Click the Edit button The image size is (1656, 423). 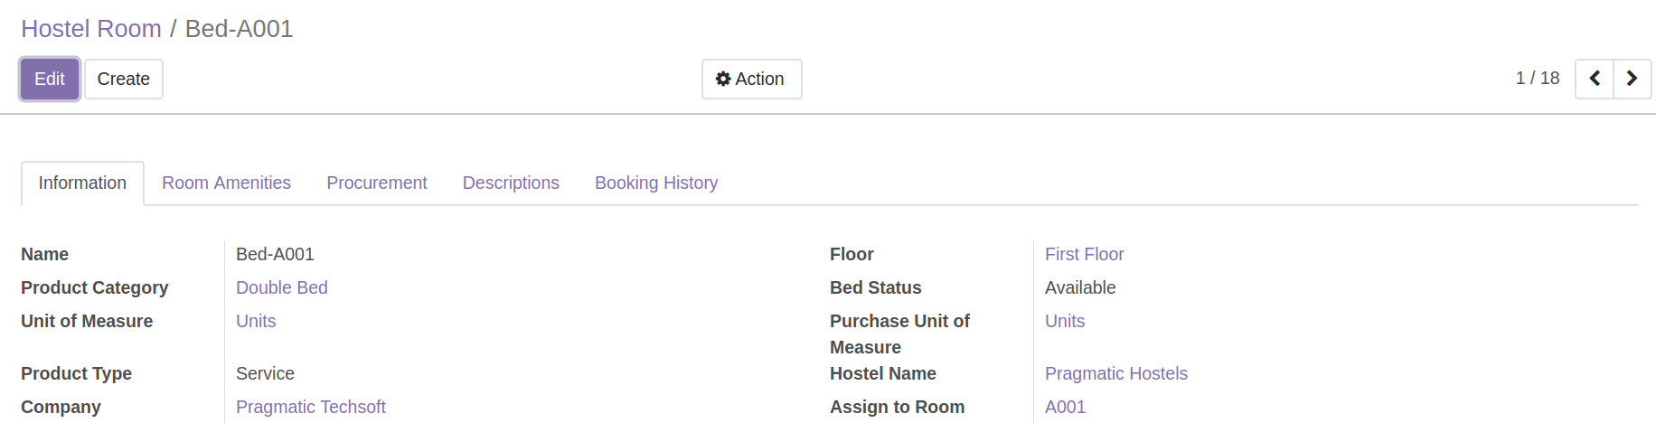pyautogui.click(x=50, y=79)
